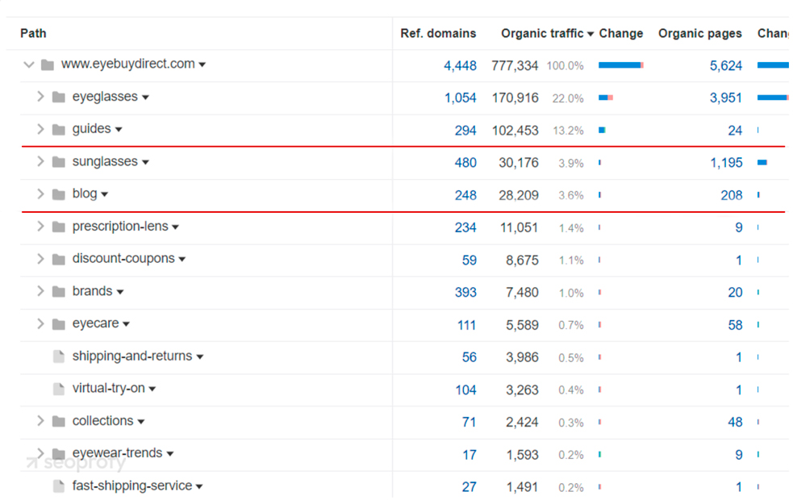Open the guides path dropdown
Viewport: 793px width, 500px height.
119,130
